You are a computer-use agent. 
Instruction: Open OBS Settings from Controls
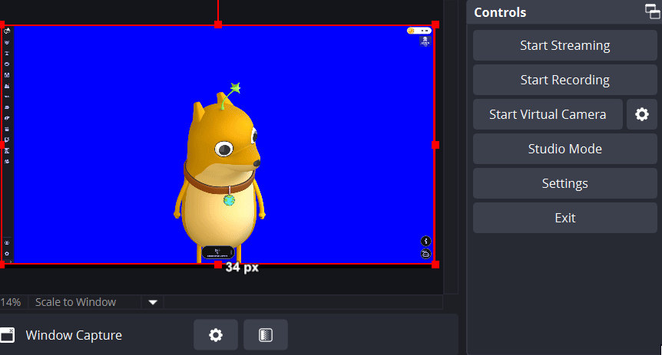coord(564,183)
